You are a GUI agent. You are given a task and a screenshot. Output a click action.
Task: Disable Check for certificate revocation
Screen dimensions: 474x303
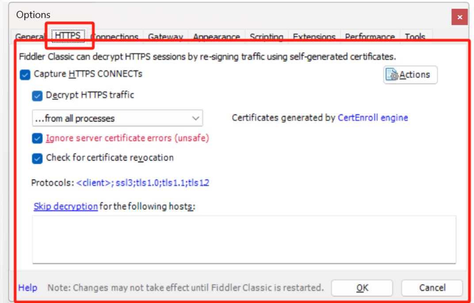(37, 158)
